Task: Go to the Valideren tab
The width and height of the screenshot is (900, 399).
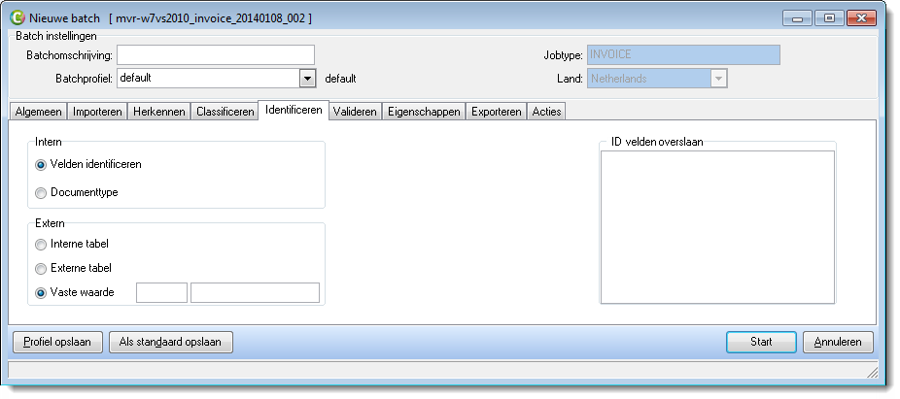Action: tap(356, 112)
